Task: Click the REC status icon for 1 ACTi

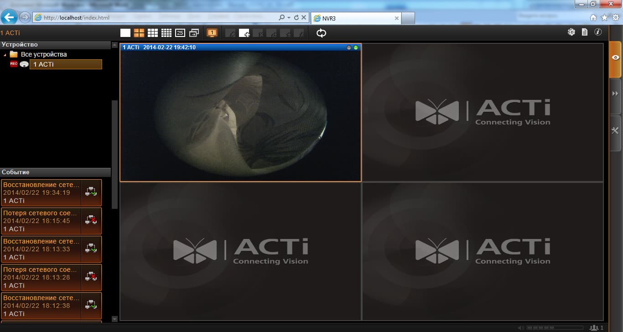Action: (14, 64)
